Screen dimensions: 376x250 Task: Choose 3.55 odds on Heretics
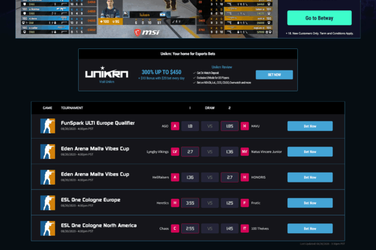coord(190,203)
